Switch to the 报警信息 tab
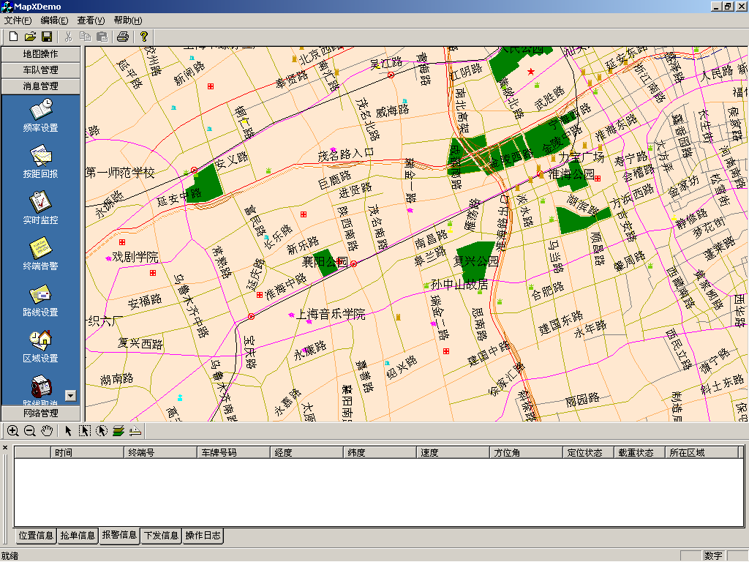 coord(119,535)
